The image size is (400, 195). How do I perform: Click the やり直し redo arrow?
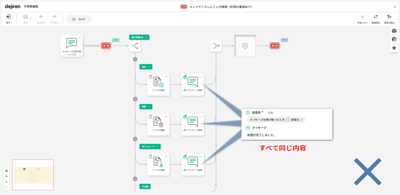coord(54,17)
